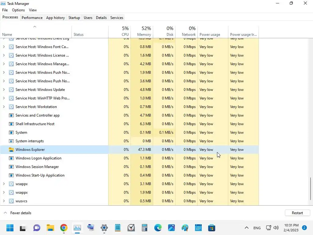Switch to the Users tab
This screenshot has width=313, height=235.
tap(88, 17)
